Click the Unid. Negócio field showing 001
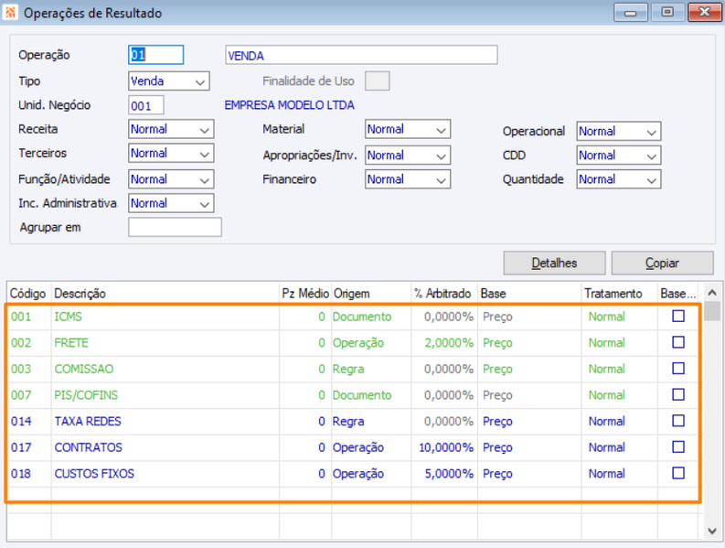Image resolution: width=725 pixels, height=548 pixels. 145,105
